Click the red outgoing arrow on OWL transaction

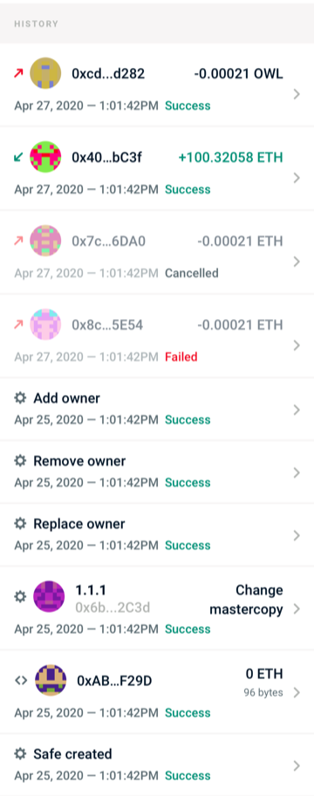[19, 73]
